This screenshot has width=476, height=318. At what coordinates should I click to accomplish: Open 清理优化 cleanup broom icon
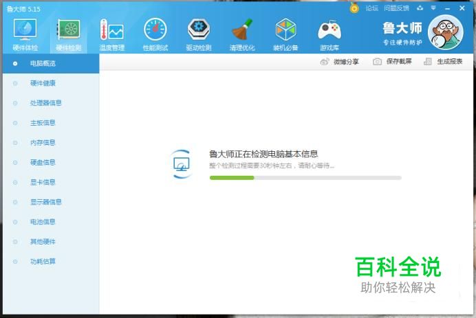[x=242, y=34]
